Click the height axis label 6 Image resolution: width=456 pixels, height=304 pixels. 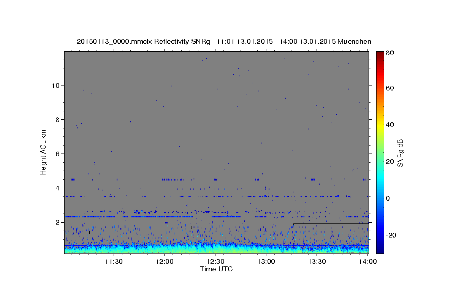[x=58, y=154]
